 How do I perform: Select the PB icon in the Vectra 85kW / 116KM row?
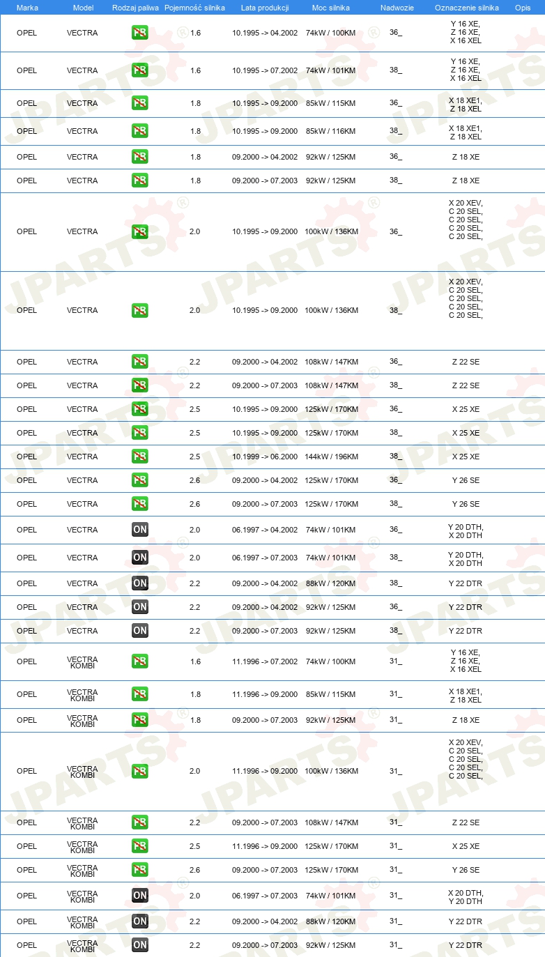click(x=140, y=130)
